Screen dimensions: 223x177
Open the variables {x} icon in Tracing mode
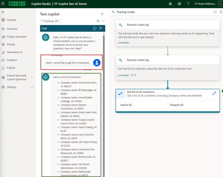click(215, 12)
